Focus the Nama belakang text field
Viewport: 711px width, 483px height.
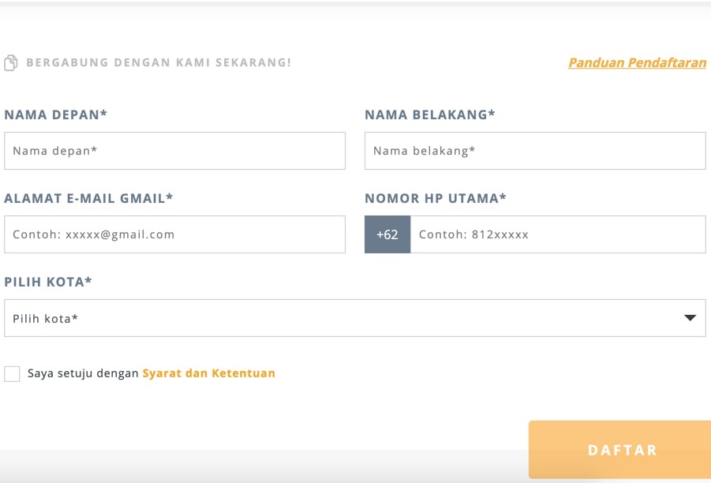(534, 151)
